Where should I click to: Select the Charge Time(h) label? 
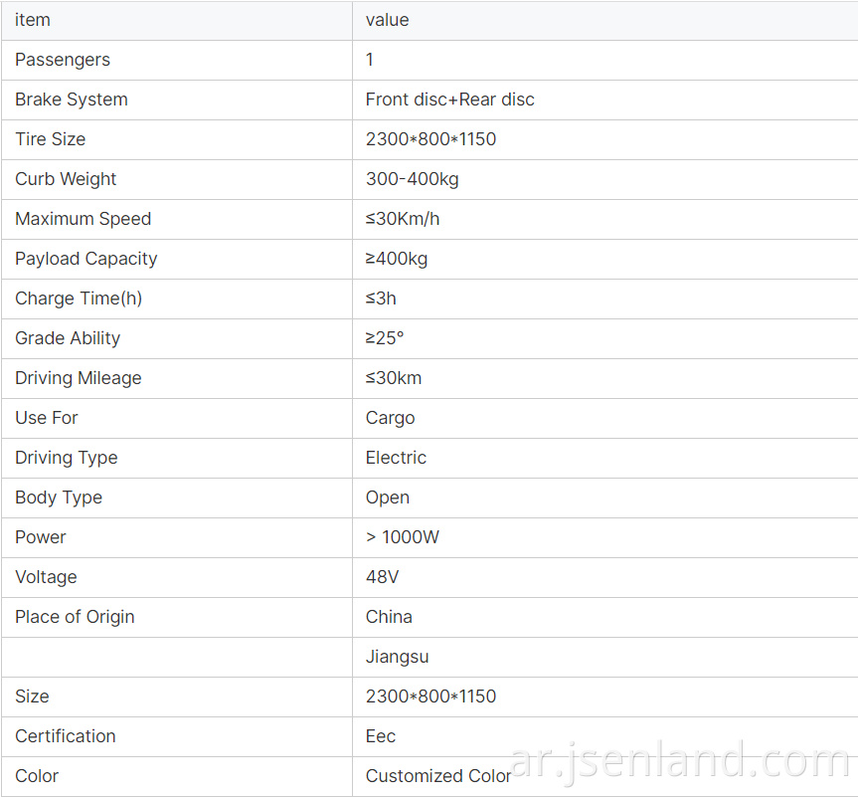click(x=79, y=299)
